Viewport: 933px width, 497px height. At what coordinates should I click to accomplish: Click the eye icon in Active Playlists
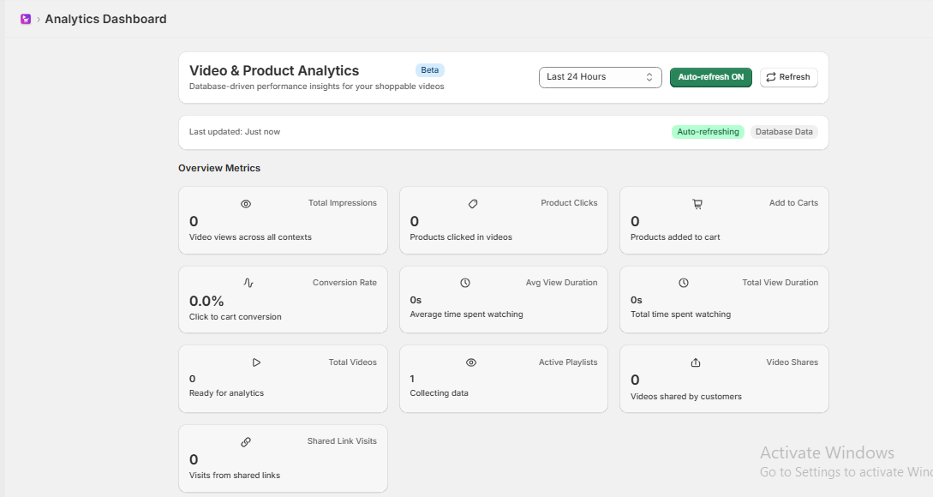click(470, 362)
